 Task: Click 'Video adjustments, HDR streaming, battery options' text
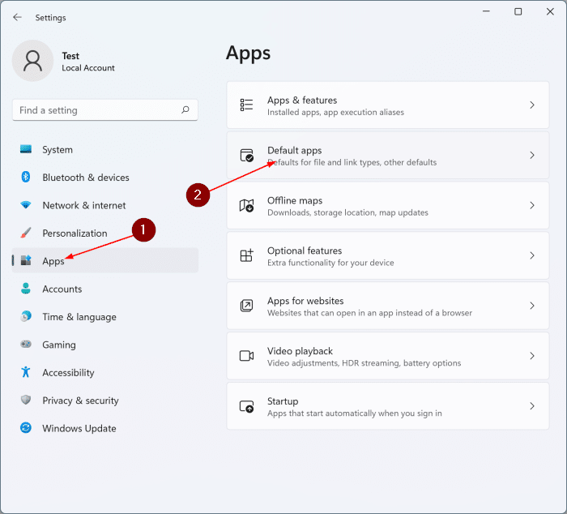click(364, 363)
